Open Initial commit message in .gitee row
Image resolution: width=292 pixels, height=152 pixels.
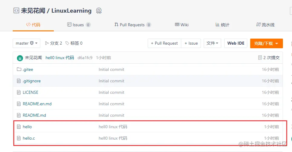click(x=111, y=69)
